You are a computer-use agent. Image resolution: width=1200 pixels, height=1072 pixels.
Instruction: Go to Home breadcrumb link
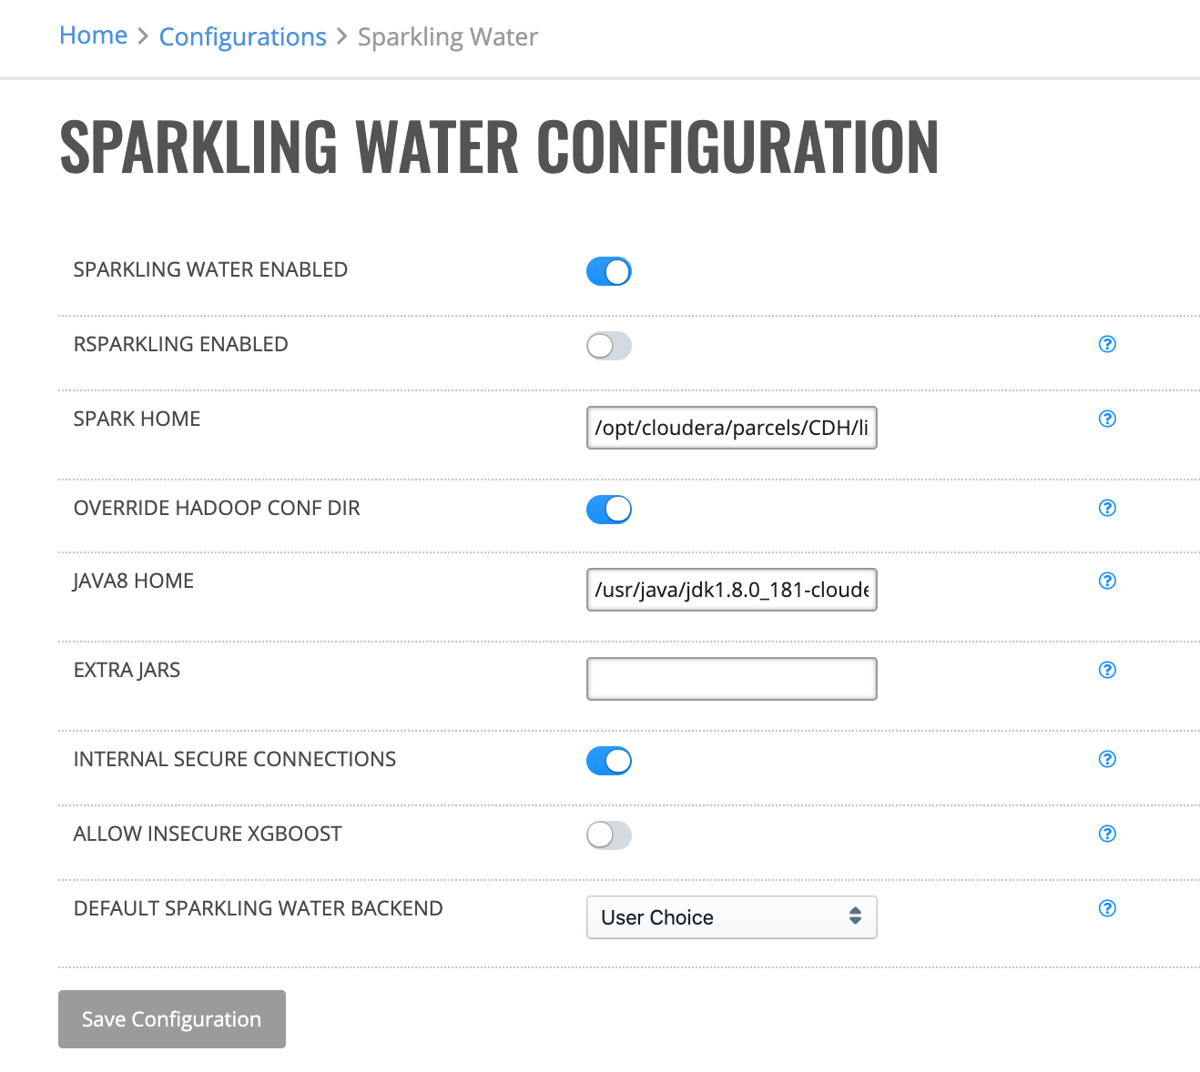93,35
